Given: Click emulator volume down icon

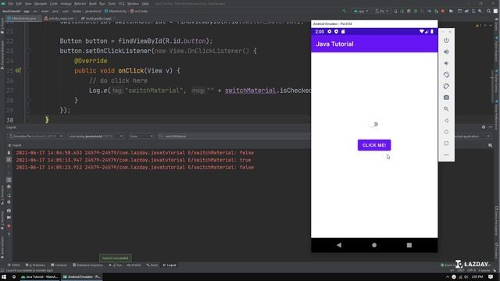Looking at the screenshot, I should point(446,63).
